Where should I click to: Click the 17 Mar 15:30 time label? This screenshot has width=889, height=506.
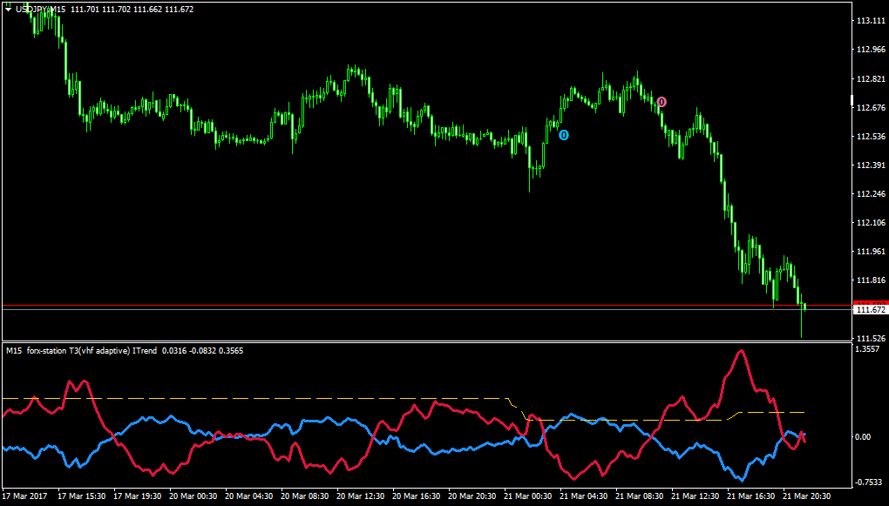(80, 495)
